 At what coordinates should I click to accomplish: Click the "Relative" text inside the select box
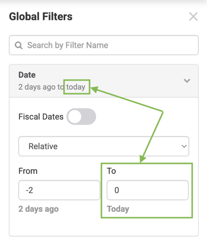[x=43, y=146]
